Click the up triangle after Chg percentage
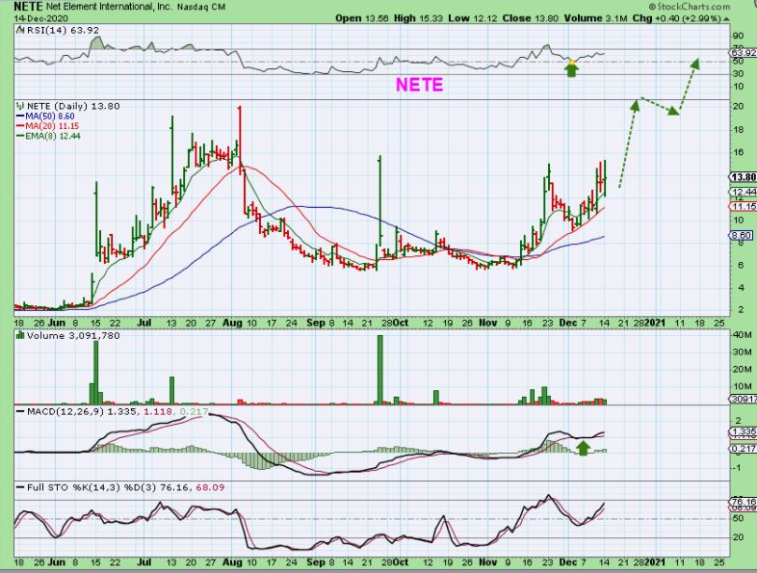Viewport: 757px width, 573px height. [x=726, y=19]
